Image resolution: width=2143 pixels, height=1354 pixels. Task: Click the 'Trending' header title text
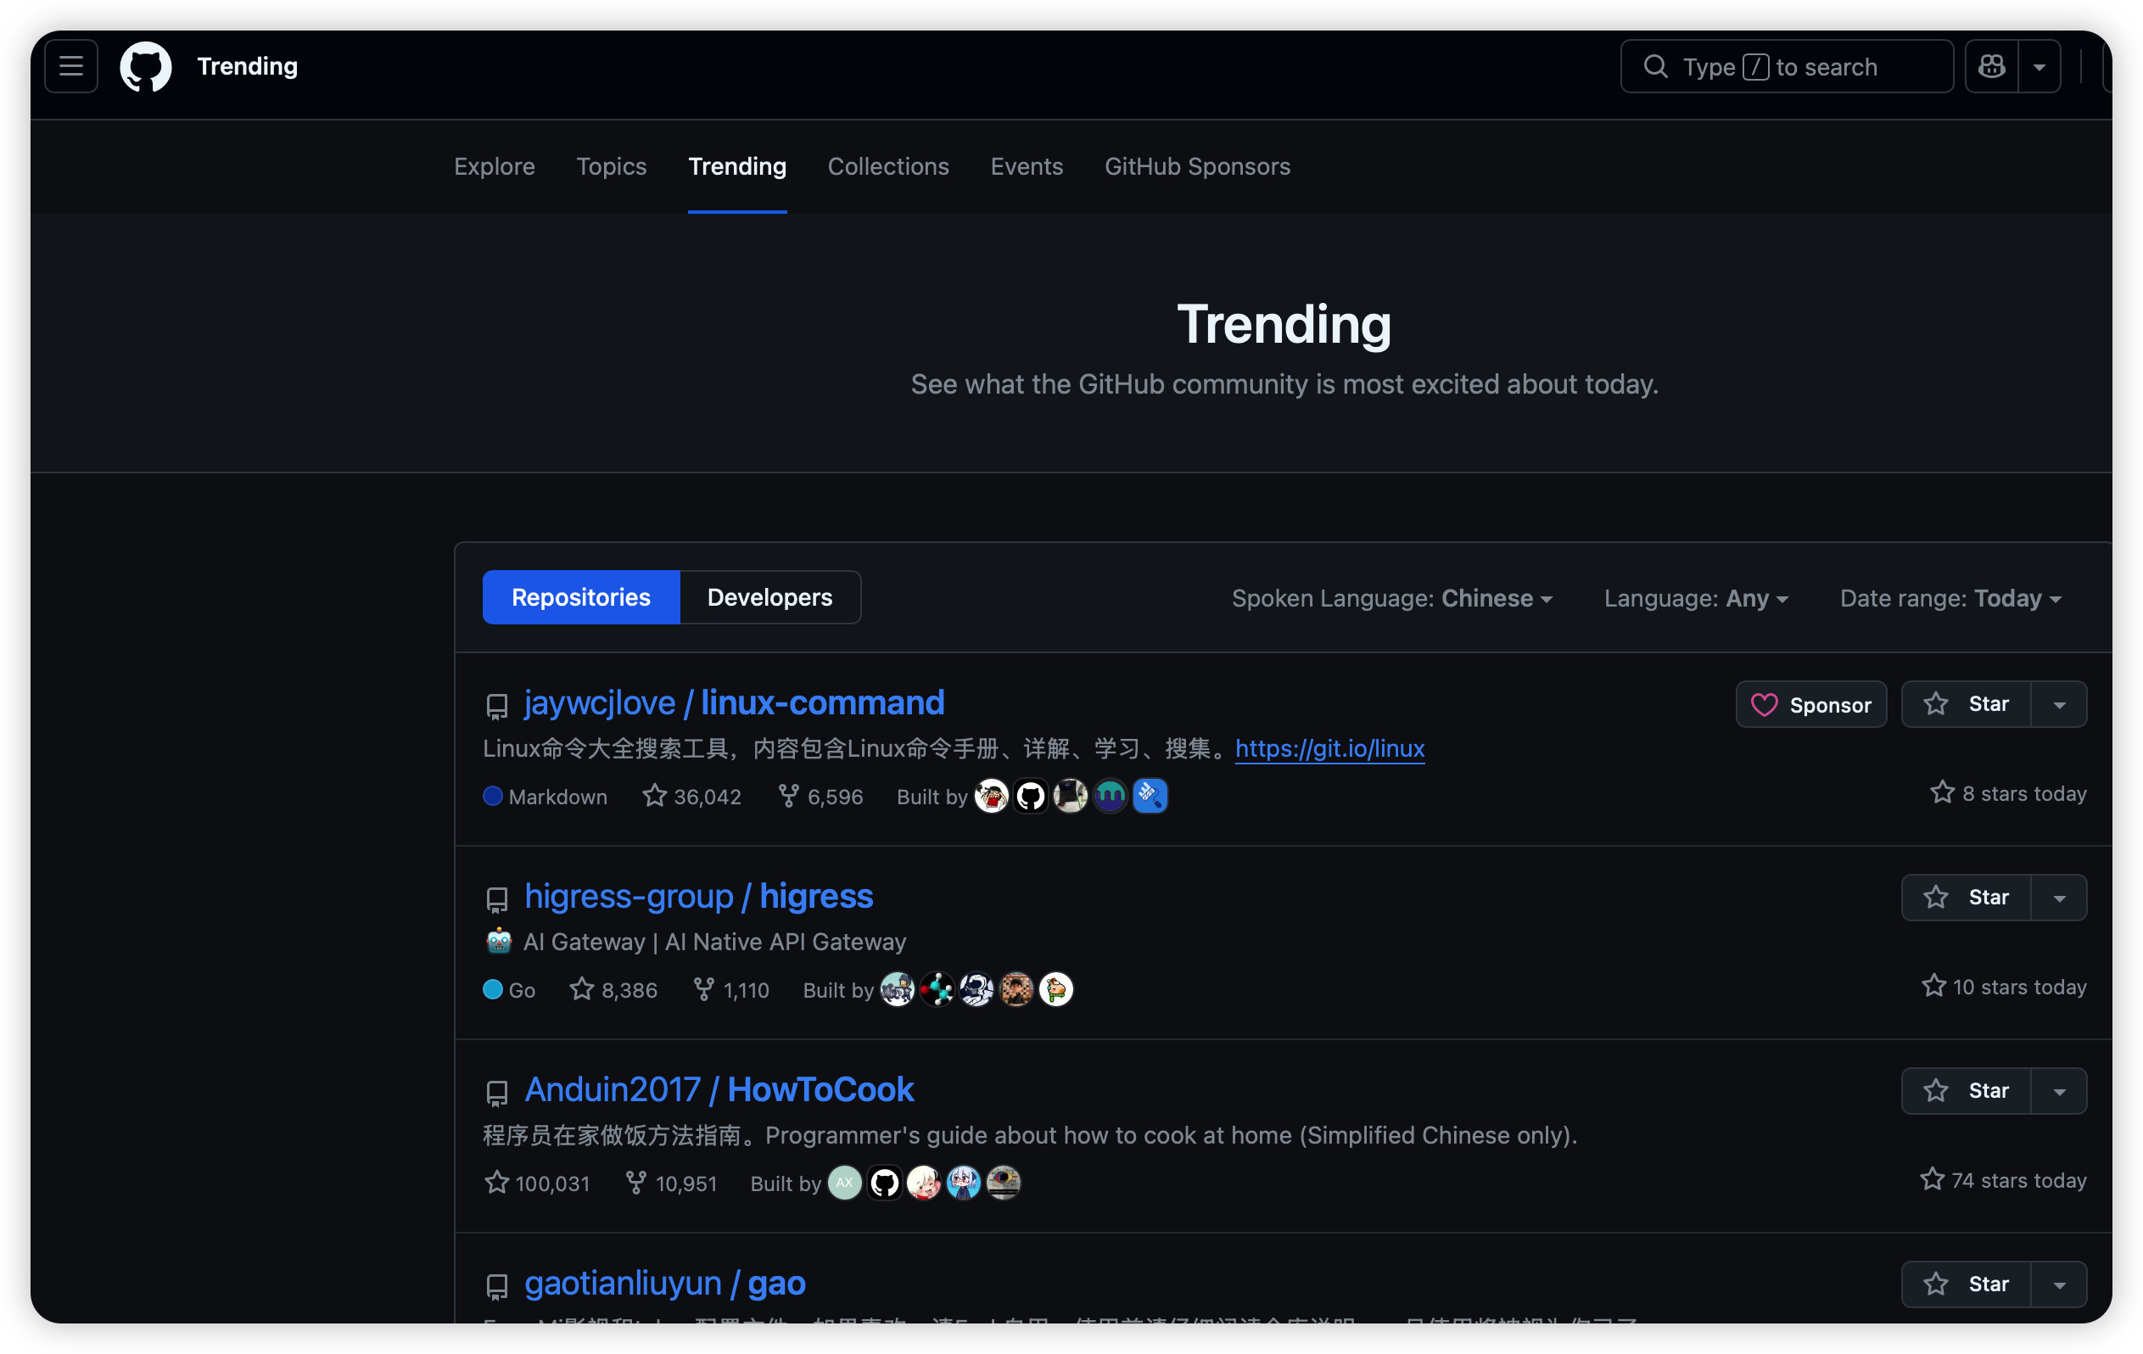(247, 66)
